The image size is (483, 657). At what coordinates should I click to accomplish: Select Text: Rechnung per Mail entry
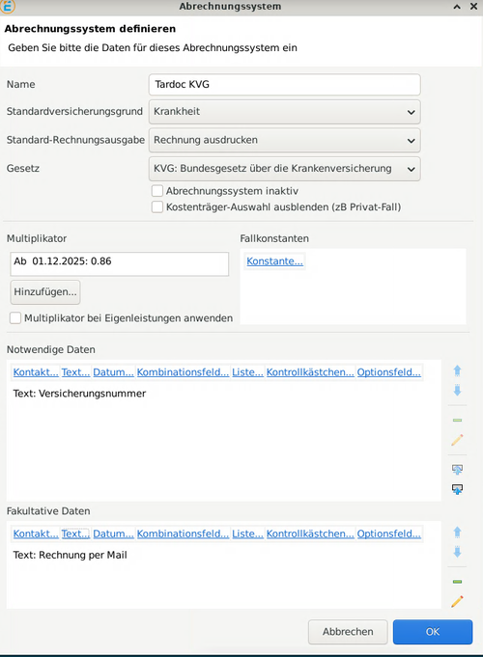[x=70, y=555]
